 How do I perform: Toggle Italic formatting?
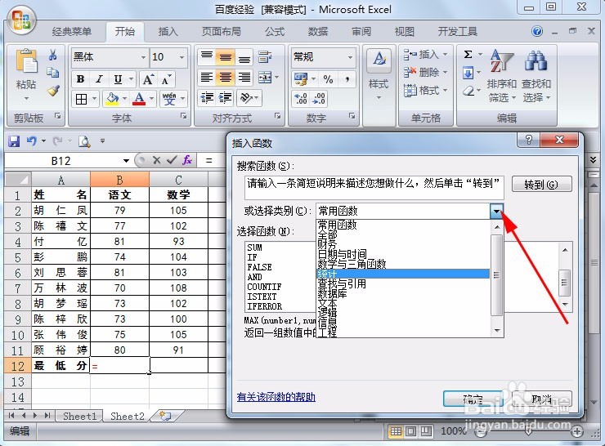99,79
